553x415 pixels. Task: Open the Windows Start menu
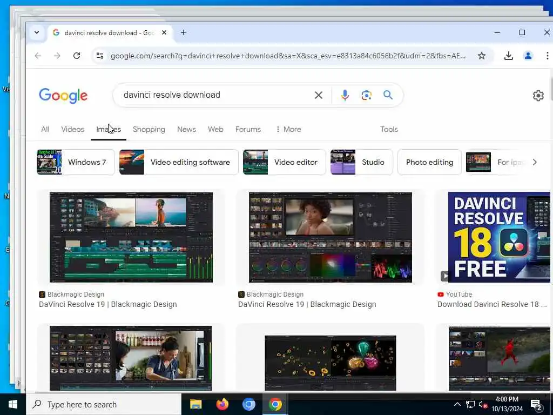point(13,404)
